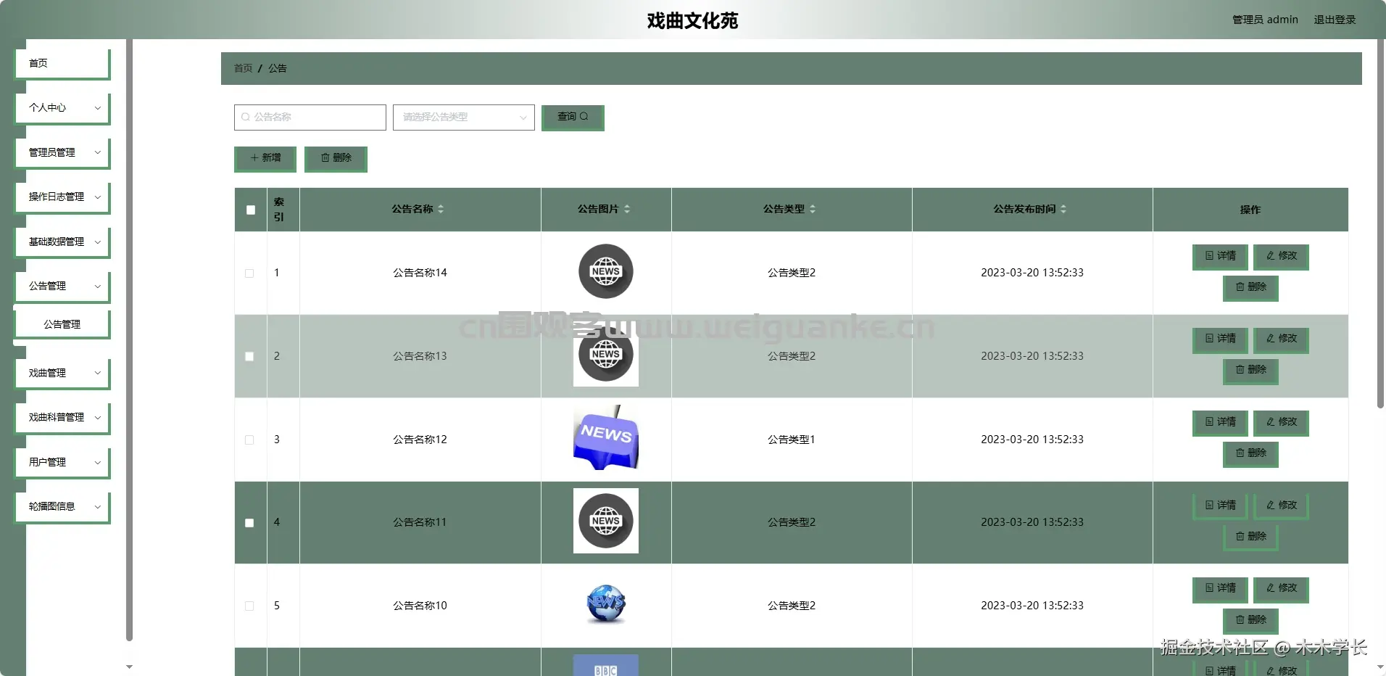
Task: View 详情 for 公告名称14
Action: point(1220,257)
